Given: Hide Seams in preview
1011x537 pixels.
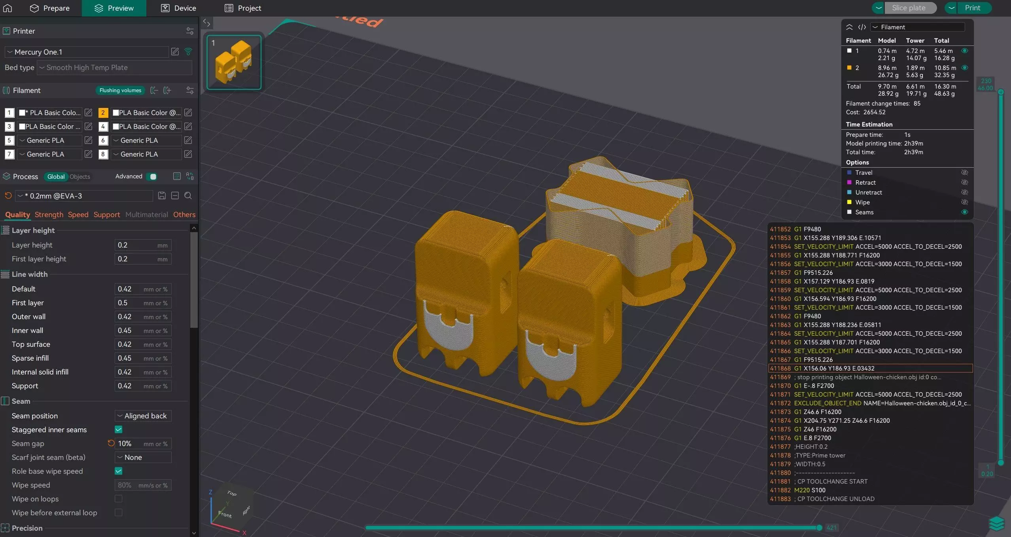Looking at the screenshot, I should pos(965,212).
